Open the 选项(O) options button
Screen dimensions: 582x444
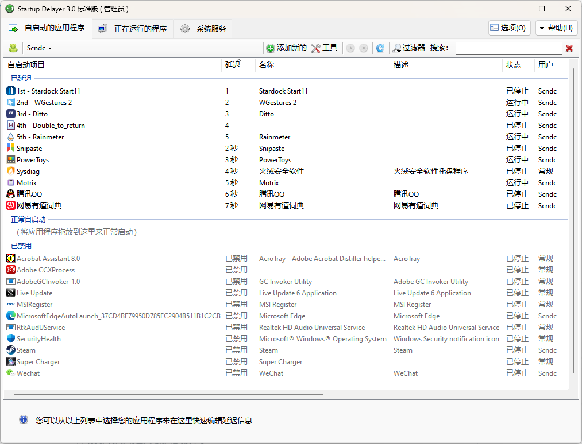pos(509,28)
